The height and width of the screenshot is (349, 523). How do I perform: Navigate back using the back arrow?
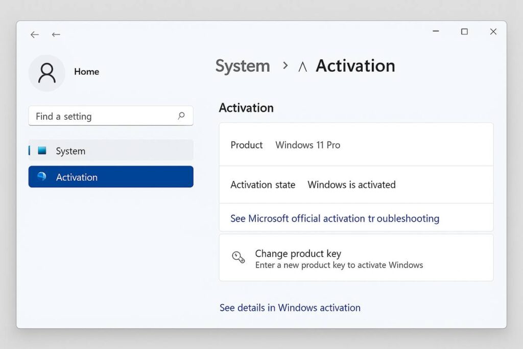34,34
